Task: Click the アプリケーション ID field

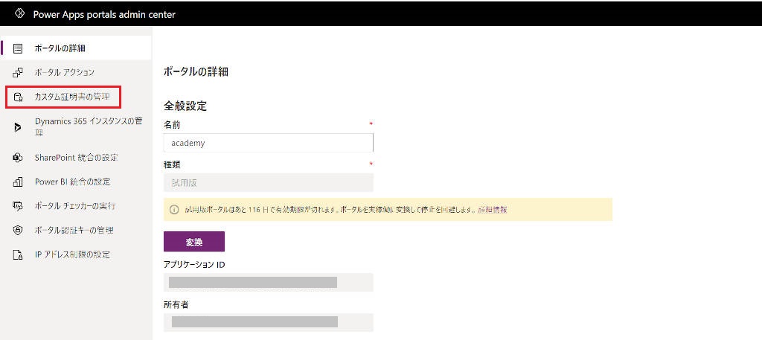Action: coord(268,282)
